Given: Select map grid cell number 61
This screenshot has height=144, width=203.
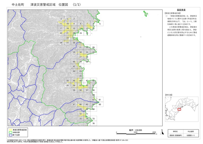Looking at the screenshot, I should (x=100, y=99).
